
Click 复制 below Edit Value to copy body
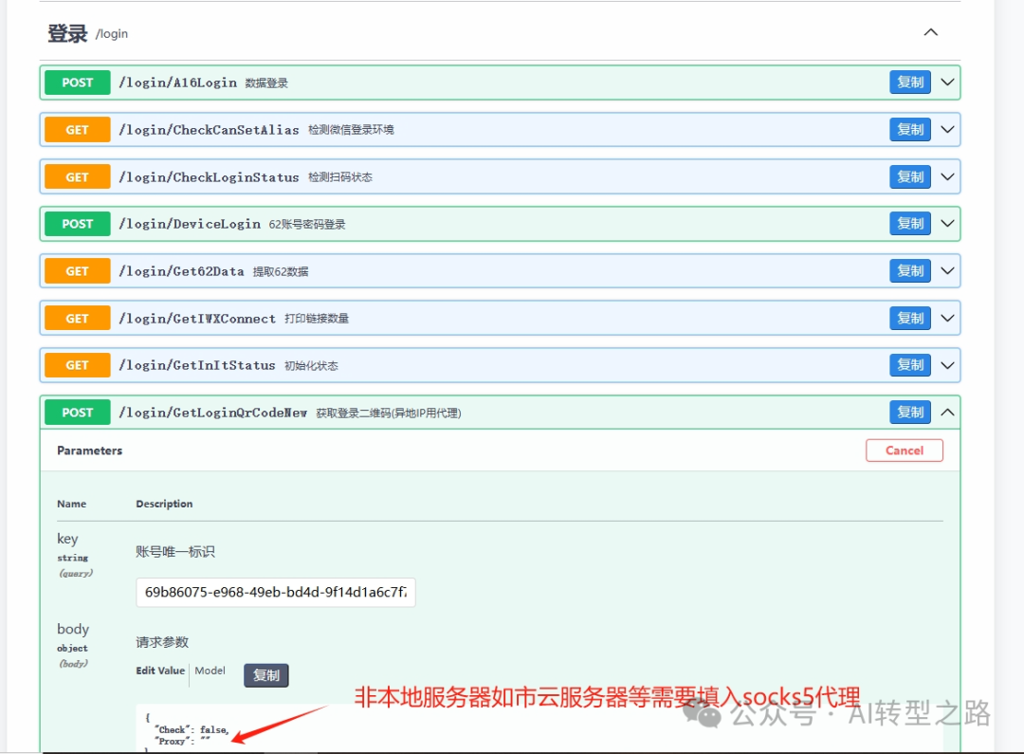266,675
